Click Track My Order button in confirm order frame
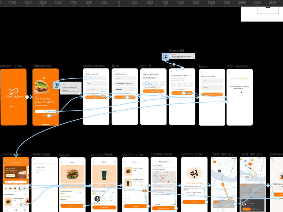Image resolution: width=283 pixels, height=212 pixels. coord(194,202)
